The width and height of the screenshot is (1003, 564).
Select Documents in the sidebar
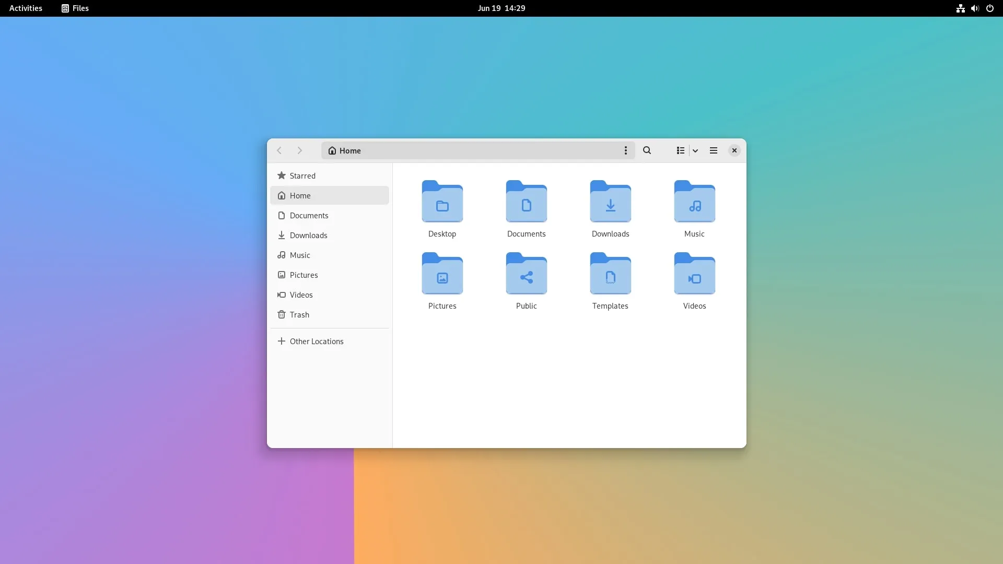[x=309, y=215]
